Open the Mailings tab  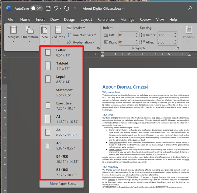pyautogui.click(x=127, y=19)
